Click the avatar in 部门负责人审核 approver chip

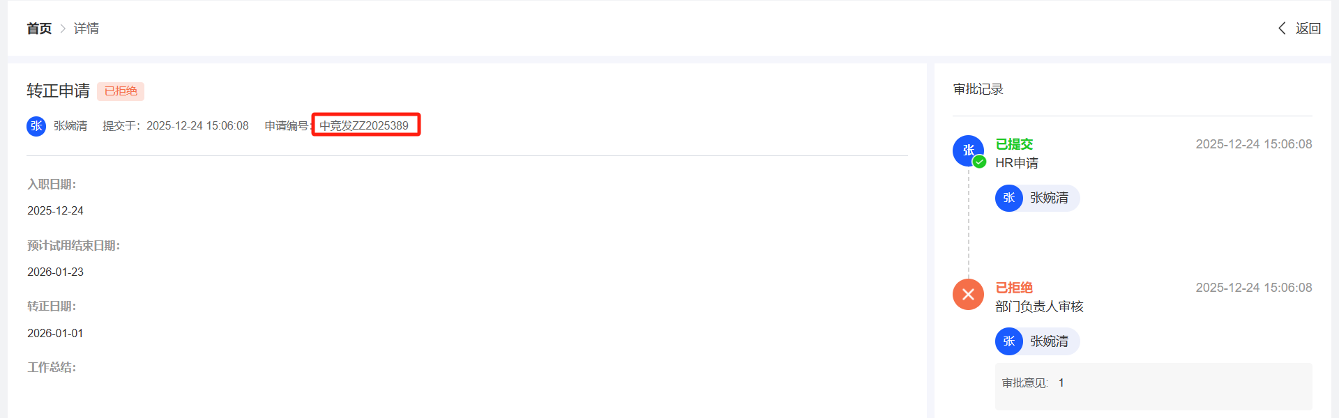[1008, 341]
